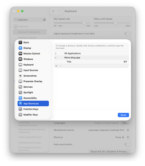Click the Key repeat rate slider knob

click(x=84, y=23)
